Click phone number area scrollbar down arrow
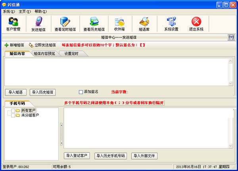238x171 pixels. (x=230, y=146)
